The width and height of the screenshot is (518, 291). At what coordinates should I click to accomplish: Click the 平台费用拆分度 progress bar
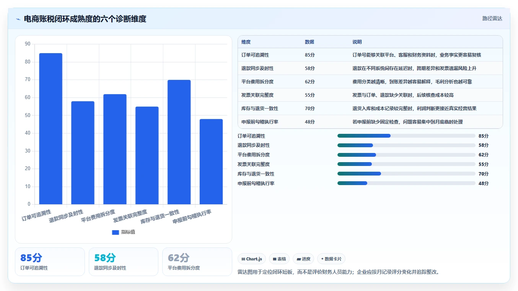[x=406, y=155]
